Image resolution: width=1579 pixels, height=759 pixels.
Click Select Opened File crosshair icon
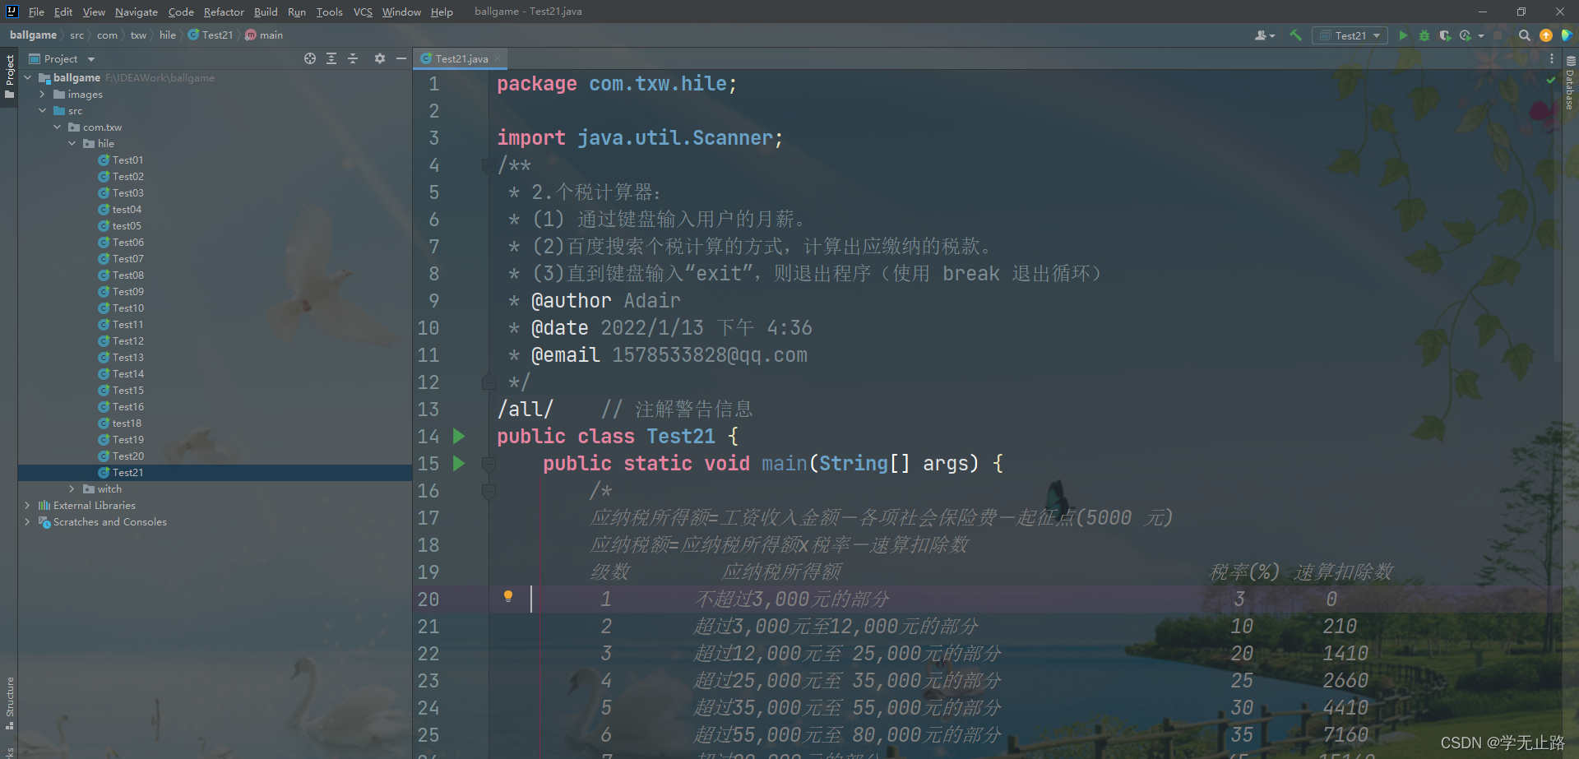coord(310,58)
